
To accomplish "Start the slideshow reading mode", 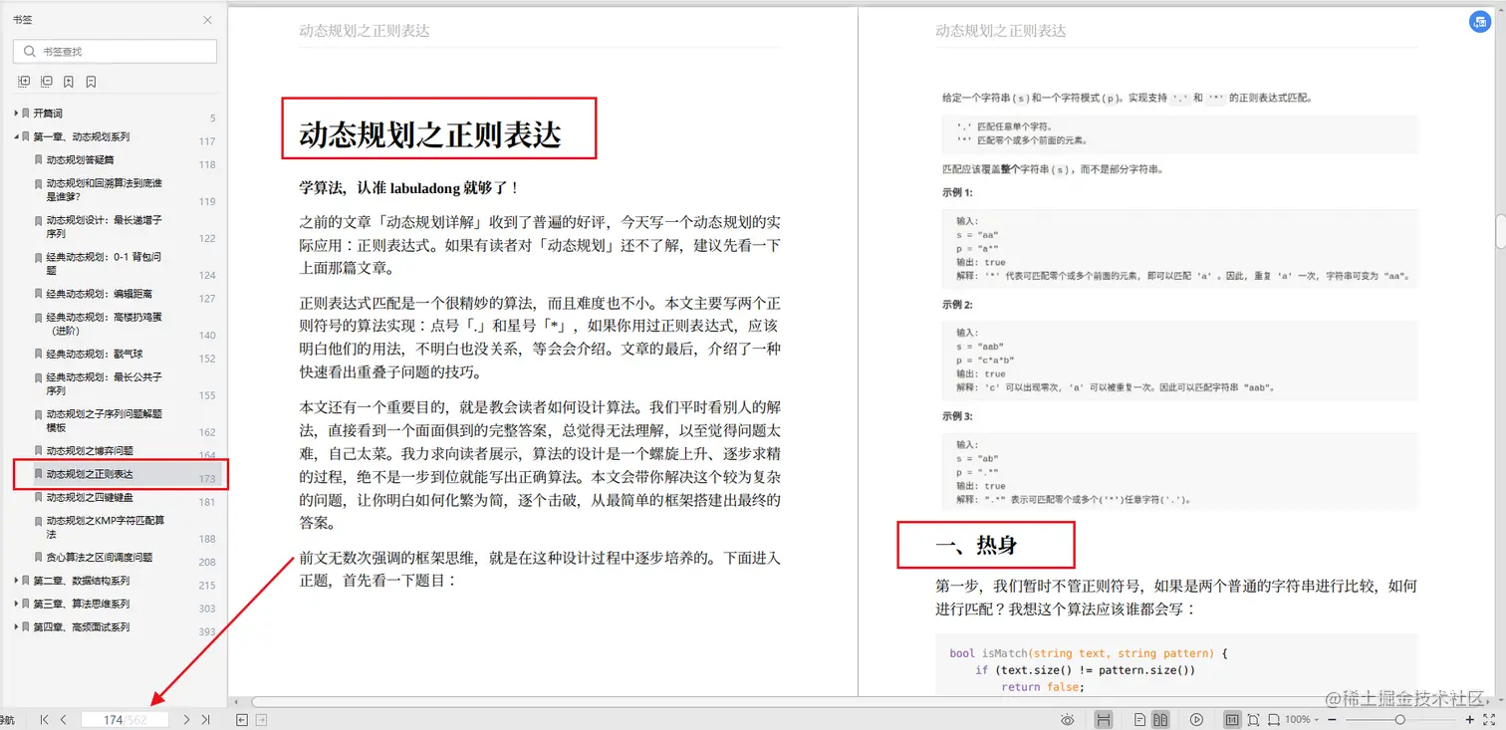I will coord(1197,719).
